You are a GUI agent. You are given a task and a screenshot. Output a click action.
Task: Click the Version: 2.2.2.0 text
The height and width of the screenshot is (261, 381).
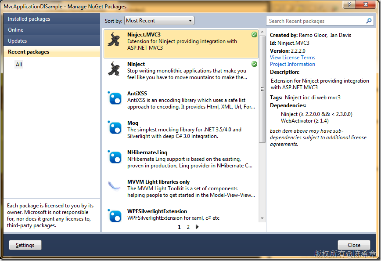click(x=288, y=51)
